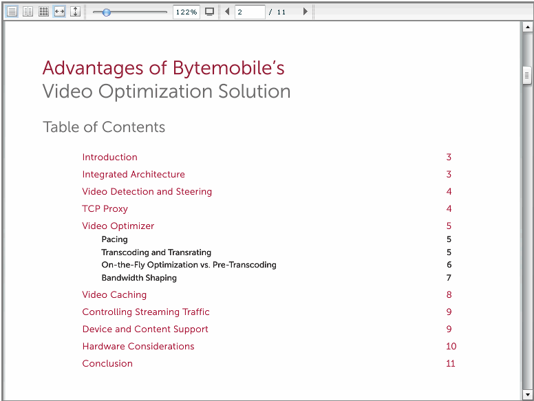
Task: Switch to single page view mode
Action: [x=12, y=12]
